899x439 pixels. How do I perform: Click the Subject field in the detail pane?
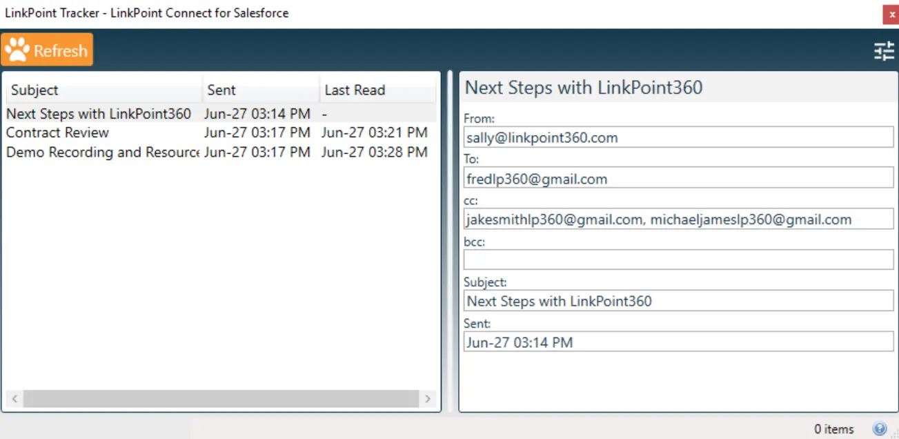[678, 301]
